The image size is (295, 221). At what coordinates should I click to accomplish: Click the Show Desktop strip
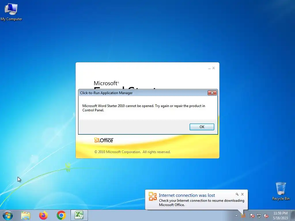293,215
